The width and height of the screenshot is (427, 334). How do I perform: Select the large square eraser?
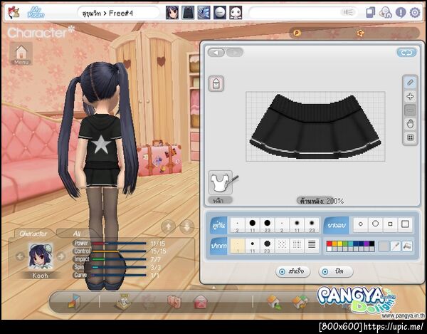(x=405, y=224)
